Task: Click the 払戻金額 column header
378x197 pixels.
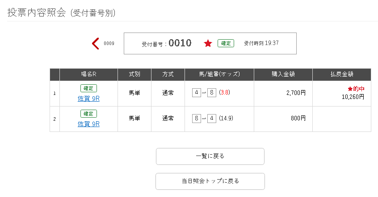Action: tap(342, 74)
